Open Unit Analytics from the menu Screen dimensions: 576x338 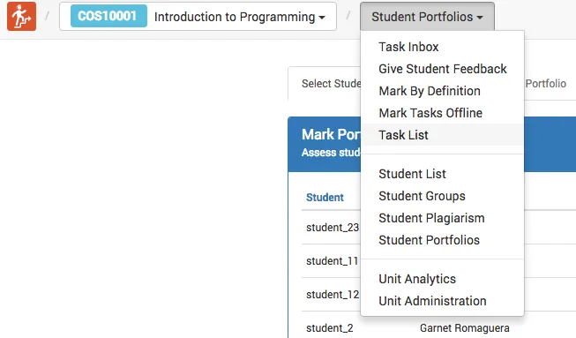pos(442,279)
